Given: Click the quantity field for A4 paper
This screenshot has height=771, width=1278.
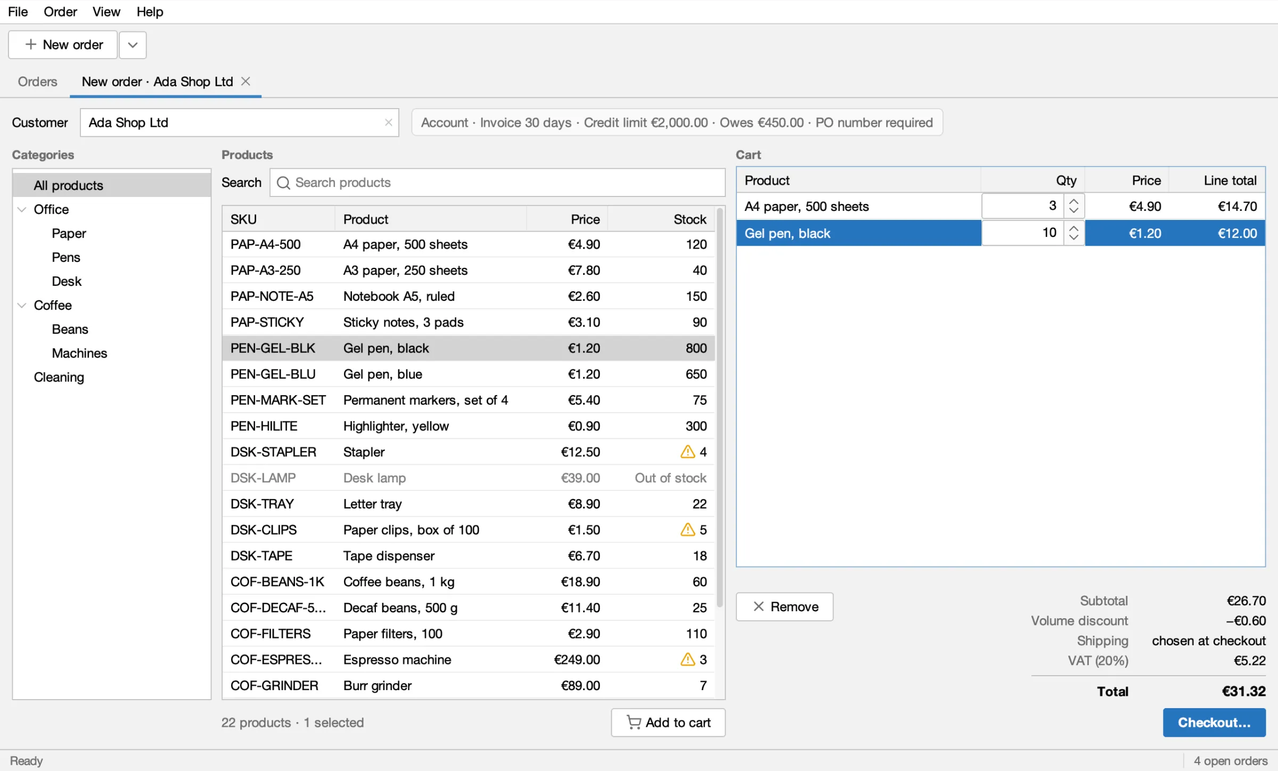Looking at the screenshot, I should tap(1022, 206).
